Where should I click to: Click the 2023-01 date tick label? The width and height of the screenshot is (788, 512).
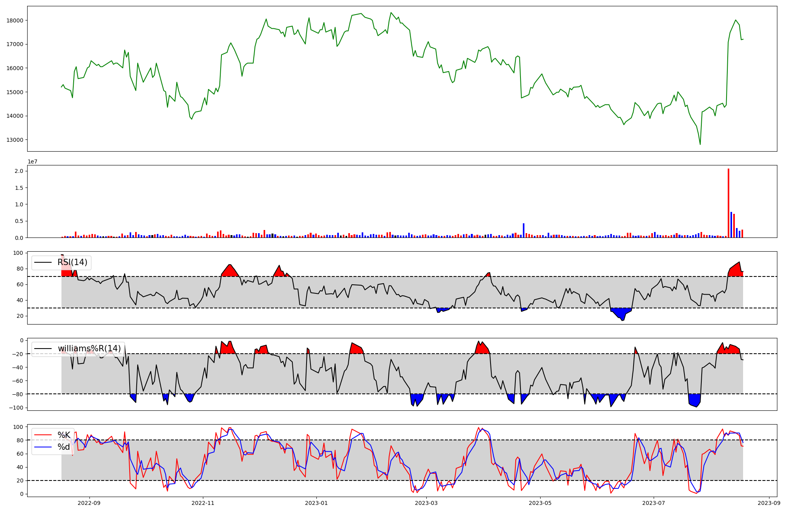coord(316,503)
